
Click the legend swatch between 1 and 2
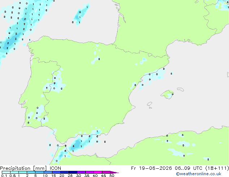(x=23, y=172)
